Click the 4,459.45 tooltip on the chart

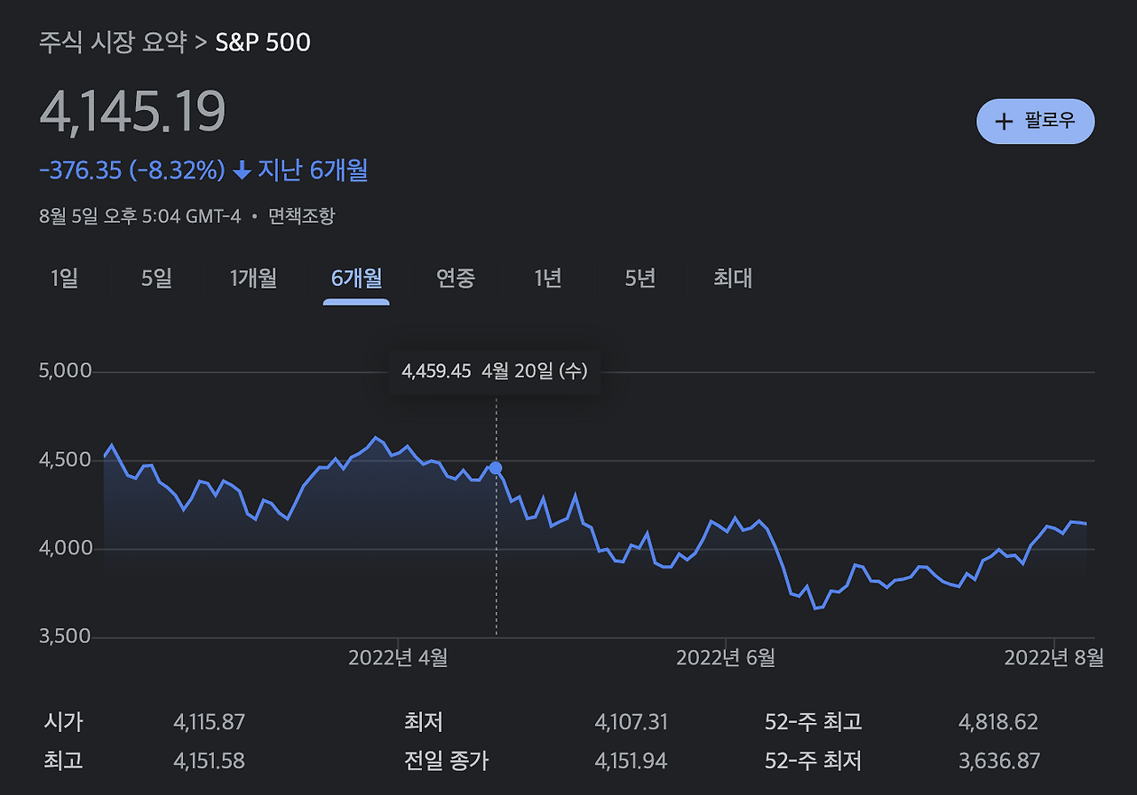[x=496, y=371]
